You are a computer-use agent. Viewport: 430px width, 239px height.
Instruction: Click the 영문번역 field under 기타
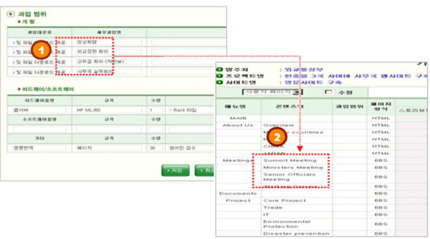coord(40,148)
